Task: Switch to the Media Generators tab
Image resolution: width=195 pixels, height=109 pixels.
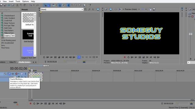Action: tap(25, 62)
